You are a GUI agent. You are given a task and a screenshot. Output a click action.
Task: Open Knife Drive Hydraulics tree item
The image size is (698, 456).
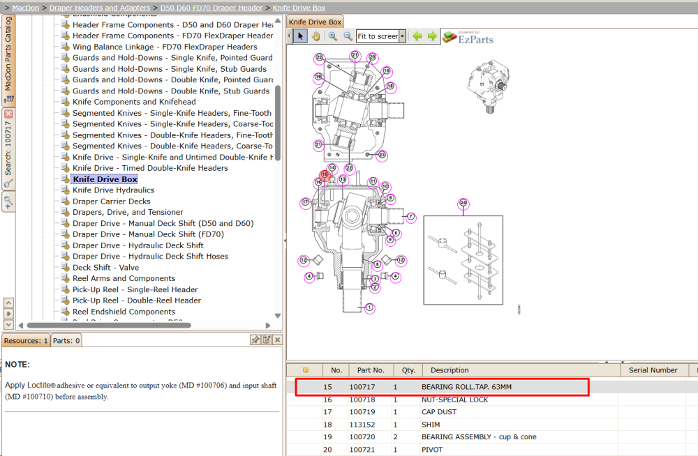[x=114, y=190]
